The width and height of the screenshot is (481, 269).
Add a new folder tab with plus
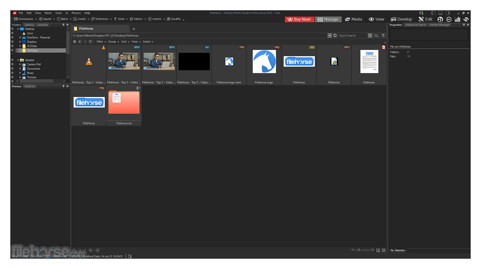(134, 29)
